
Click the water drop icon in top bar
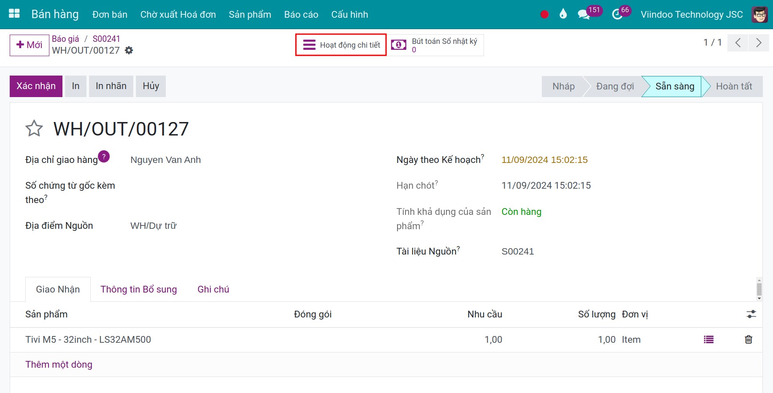click(563, 14)
